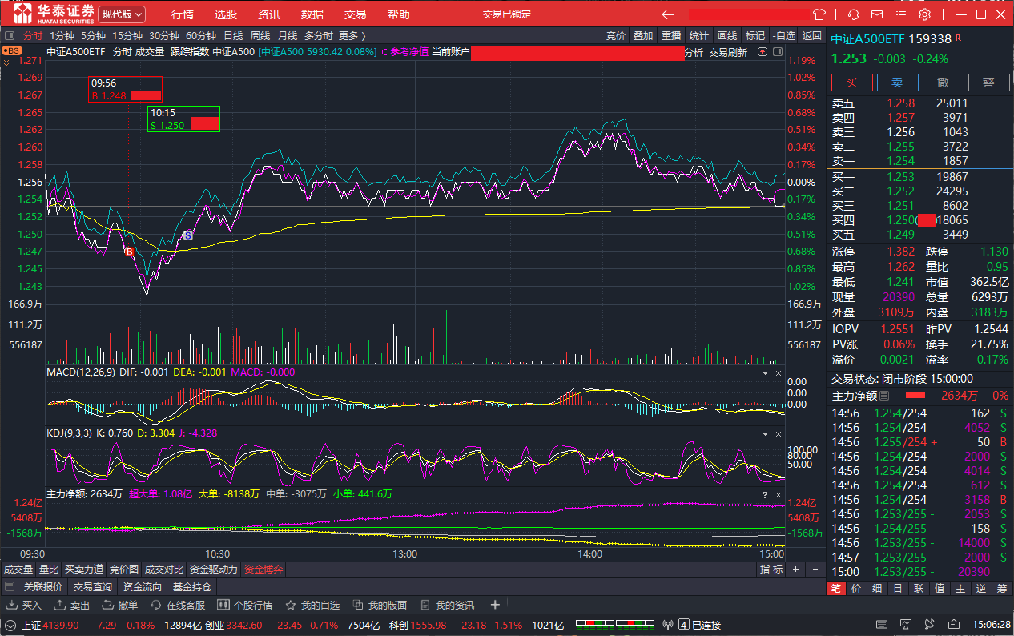Switch to the 资金驱动力 indicator tab
The image size is (1014, 636).
pyautogui.click(x=214, y=570)
